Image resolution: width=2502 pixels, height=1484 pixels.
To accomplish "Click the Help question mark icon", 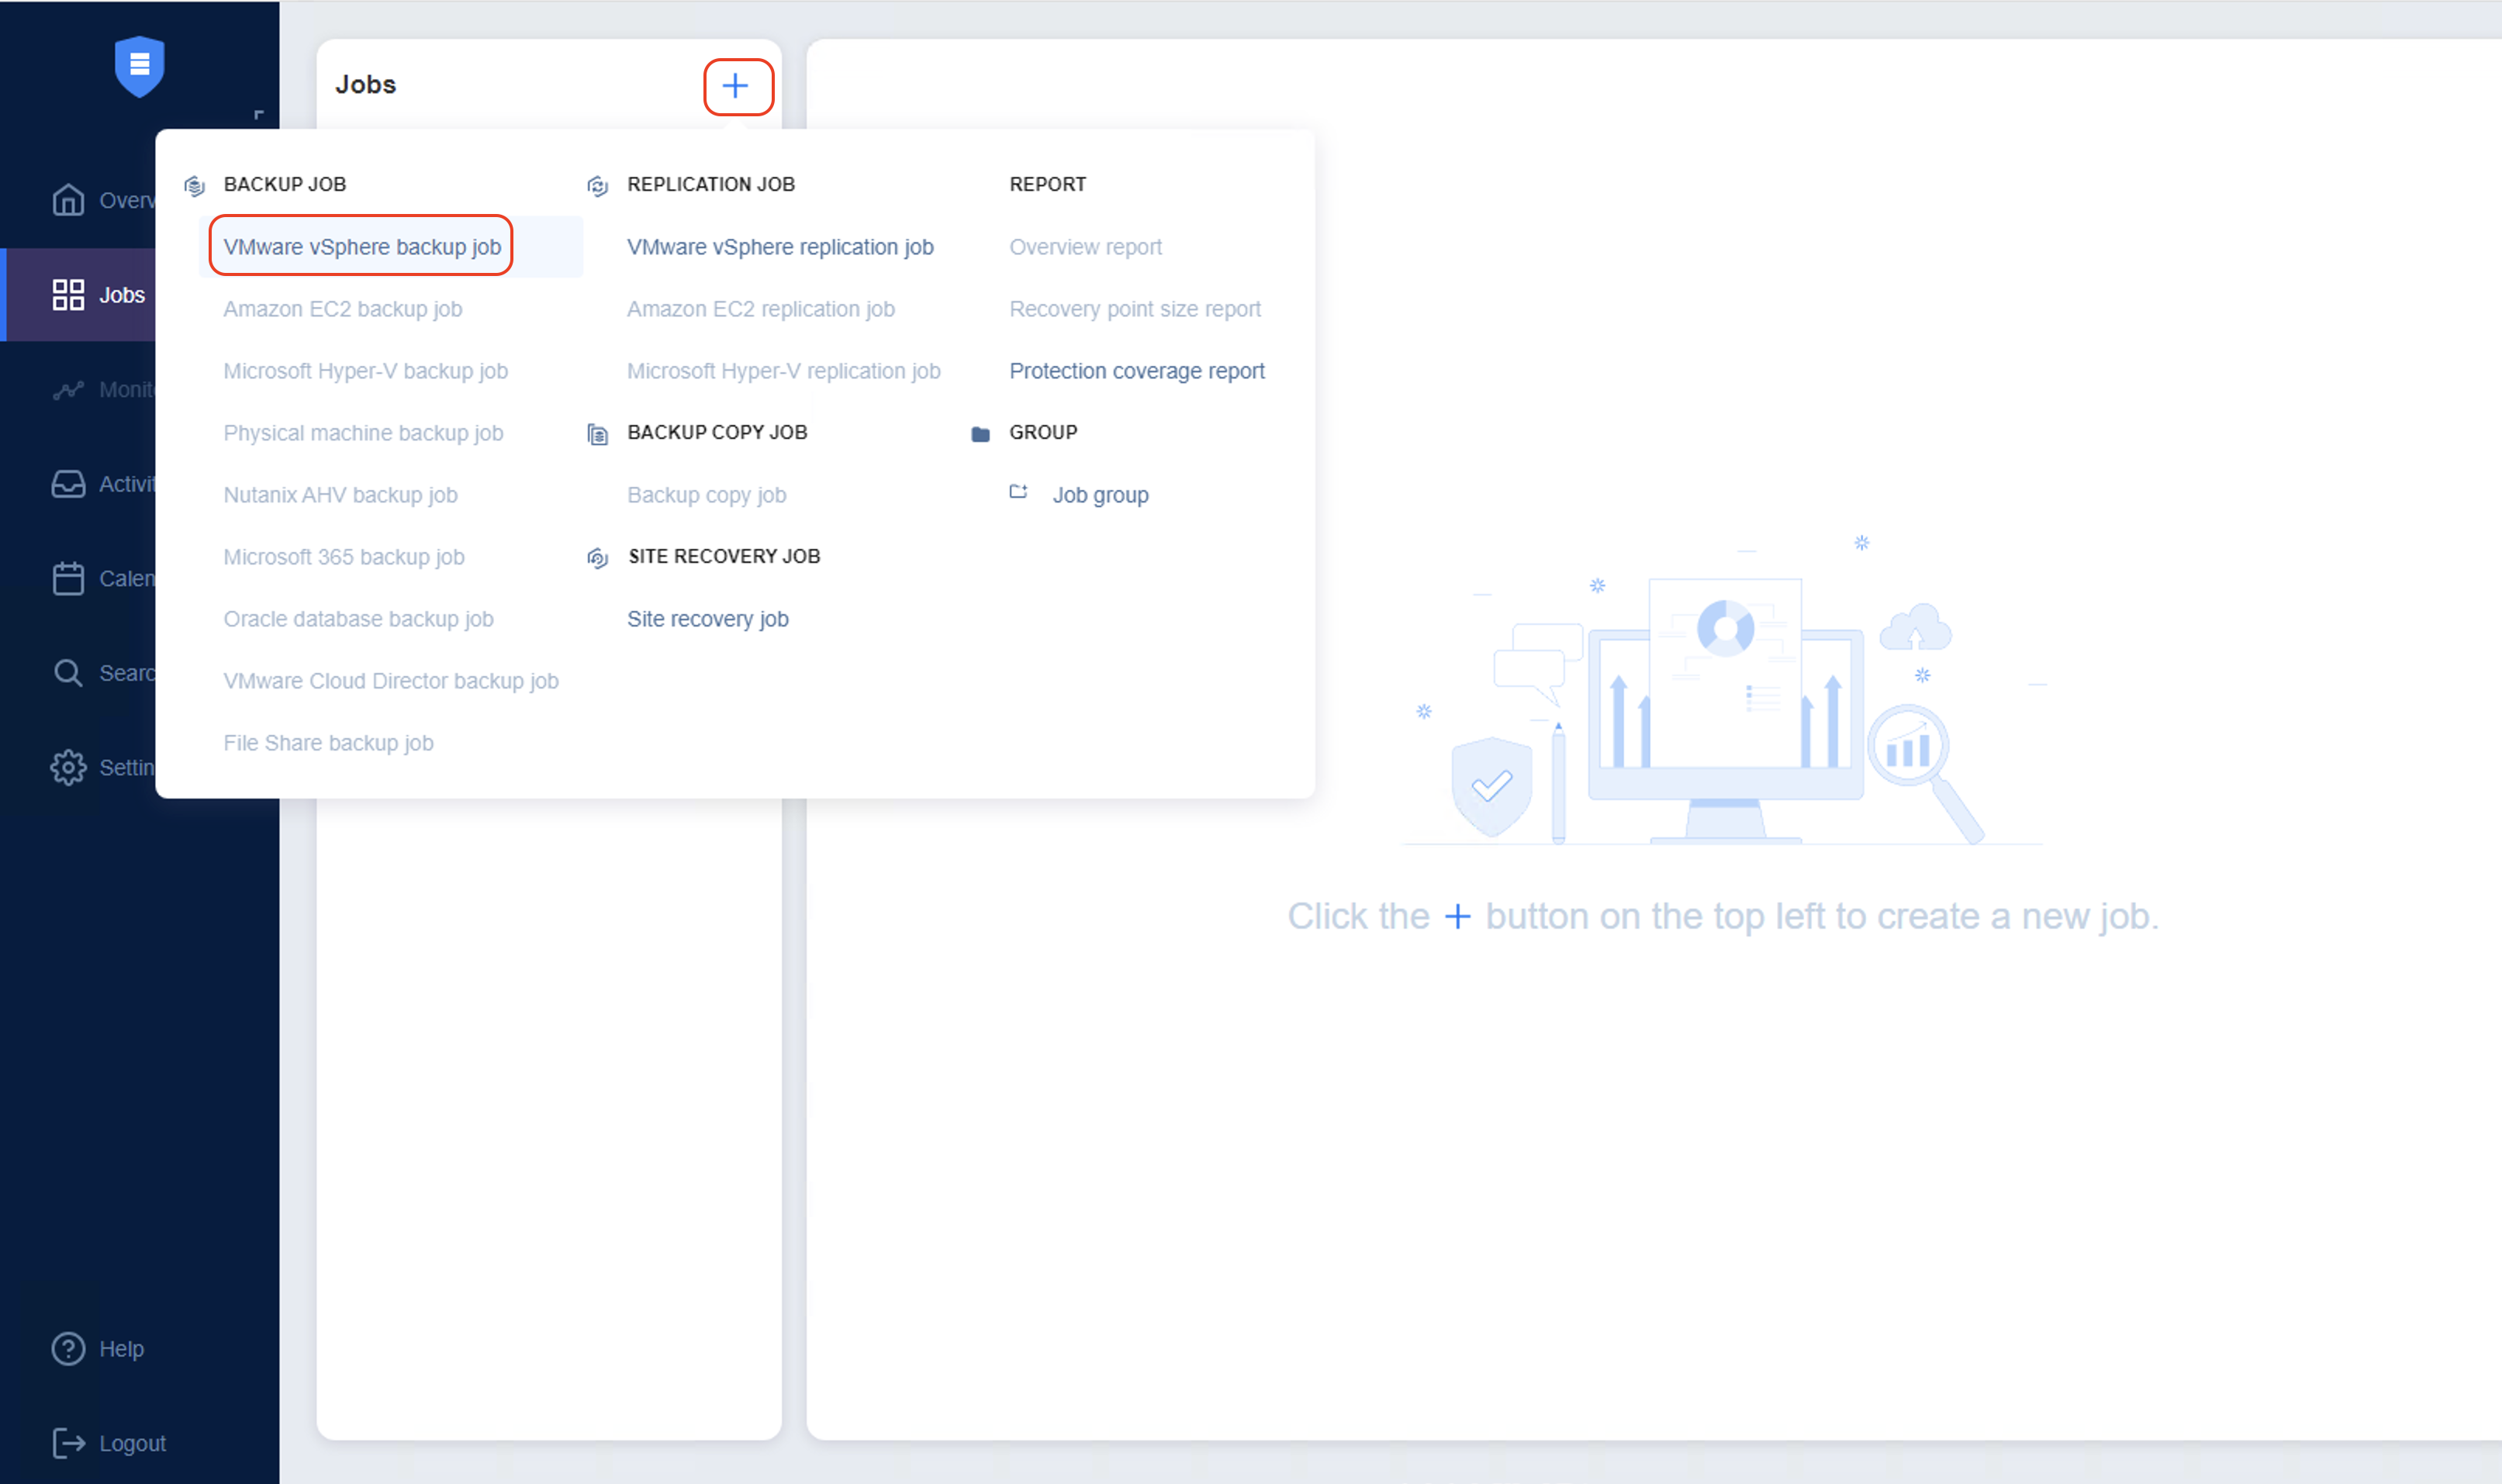I will [x=68, y=1349].
